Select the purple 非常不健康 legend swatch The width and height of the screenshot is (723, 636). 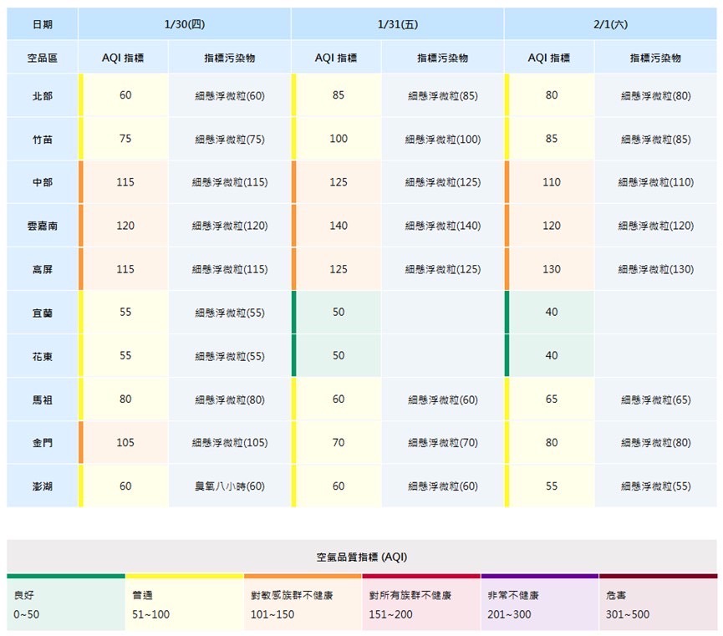point(540,603)
